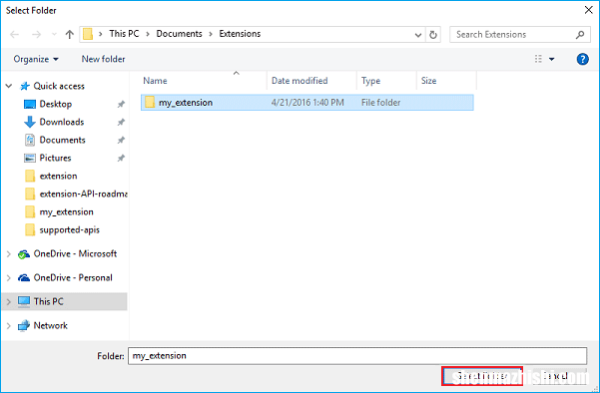Click the my_extension folder icon in list

pos(150,102)
